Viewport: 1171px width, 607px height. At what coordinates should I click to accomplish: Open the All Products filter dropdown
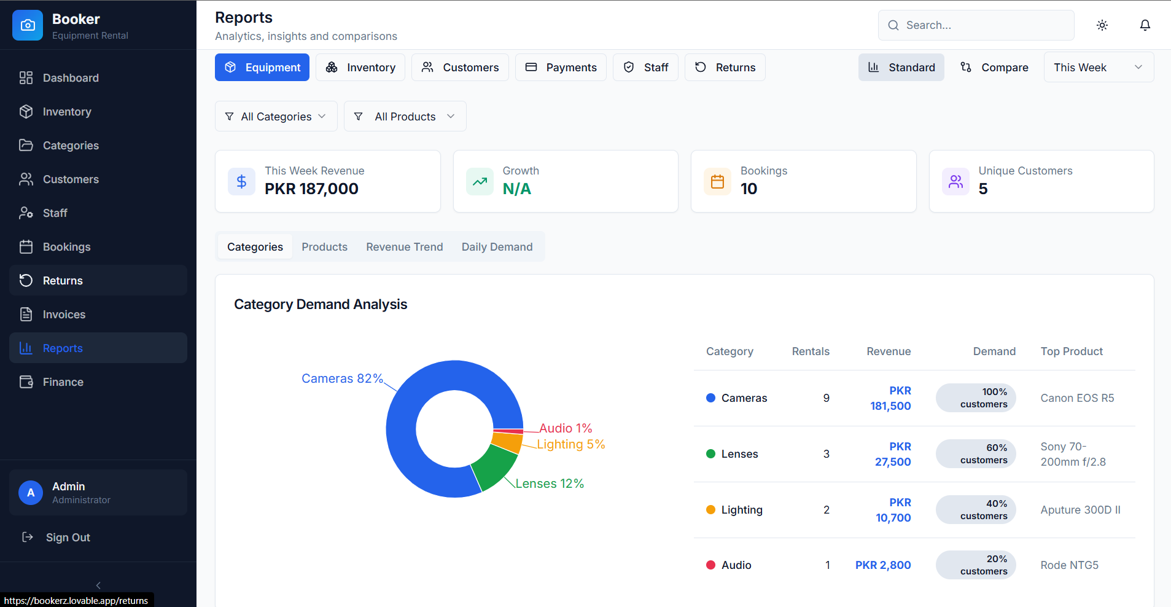405,117
